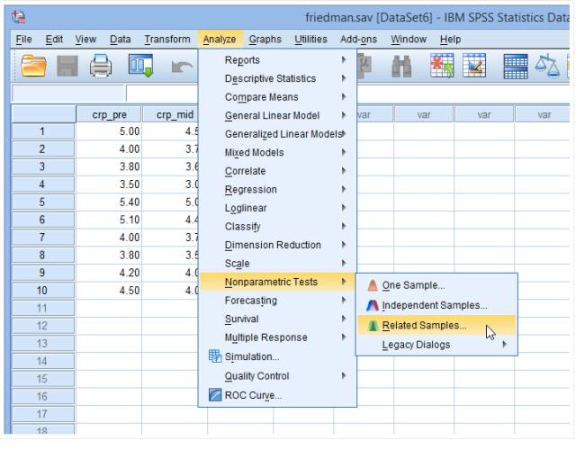The height and width of the screenshot is (459, 576).
Task: Open the Add-ons menu
Action: 358,39
